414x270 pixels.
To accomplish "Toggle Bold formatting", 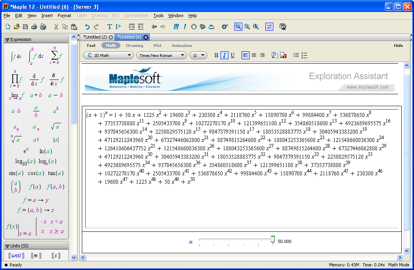I will (x=217, y=55).
